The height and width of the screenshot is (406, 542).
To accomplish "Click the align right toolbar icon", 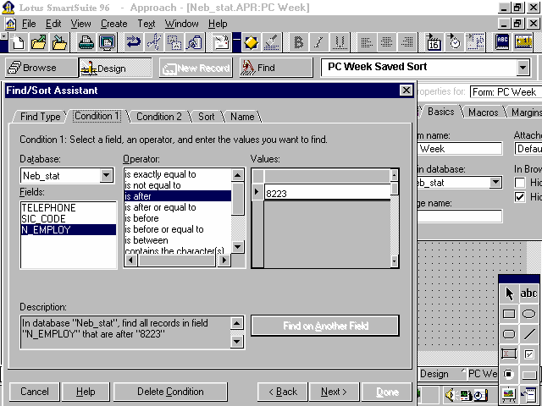I will click(x=407, y=42).
